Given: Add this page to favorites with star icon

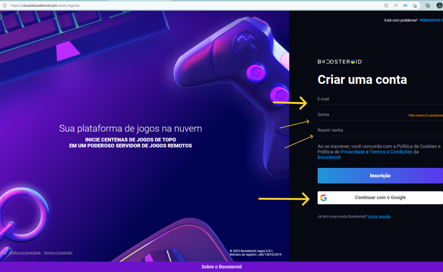Looking at the screenshot, I should (x=414, y=5).
